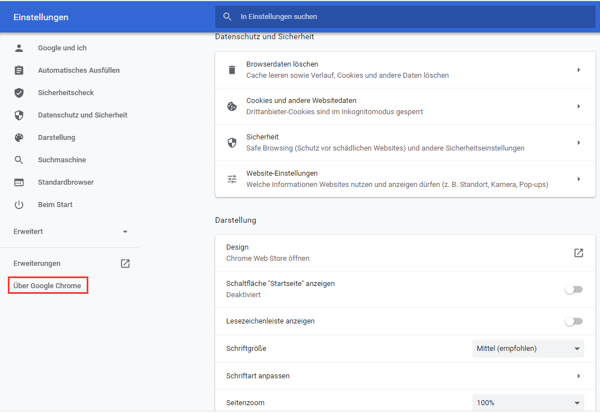Viewport: 600px width, 413px height.
Task: Click the open-in-new icon in the Design row
Action: point(579,253)
